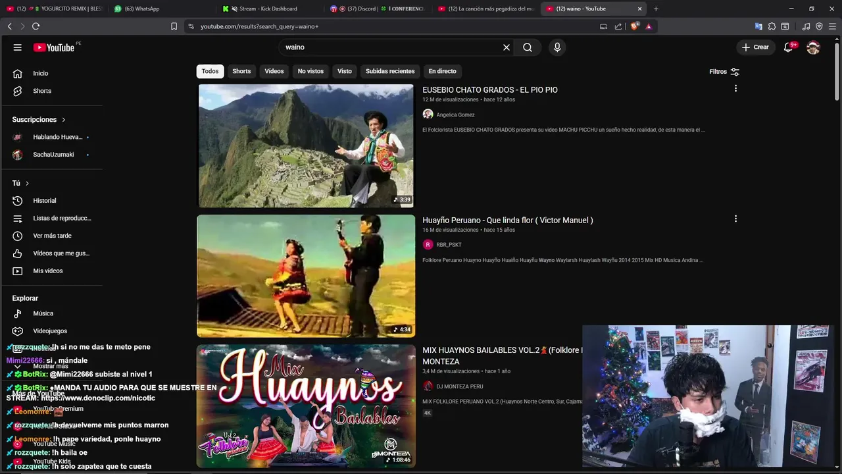
Task: Switch to YOGURCITO REMIX browser tab
Action: [x=54, y=9]
